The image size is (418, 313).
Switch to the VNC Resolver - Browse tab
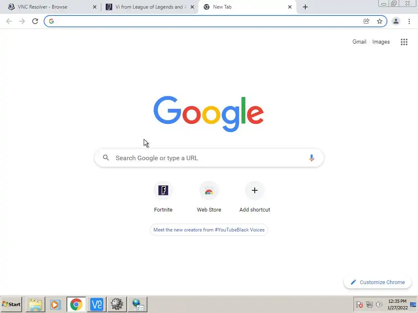(52, 7)
